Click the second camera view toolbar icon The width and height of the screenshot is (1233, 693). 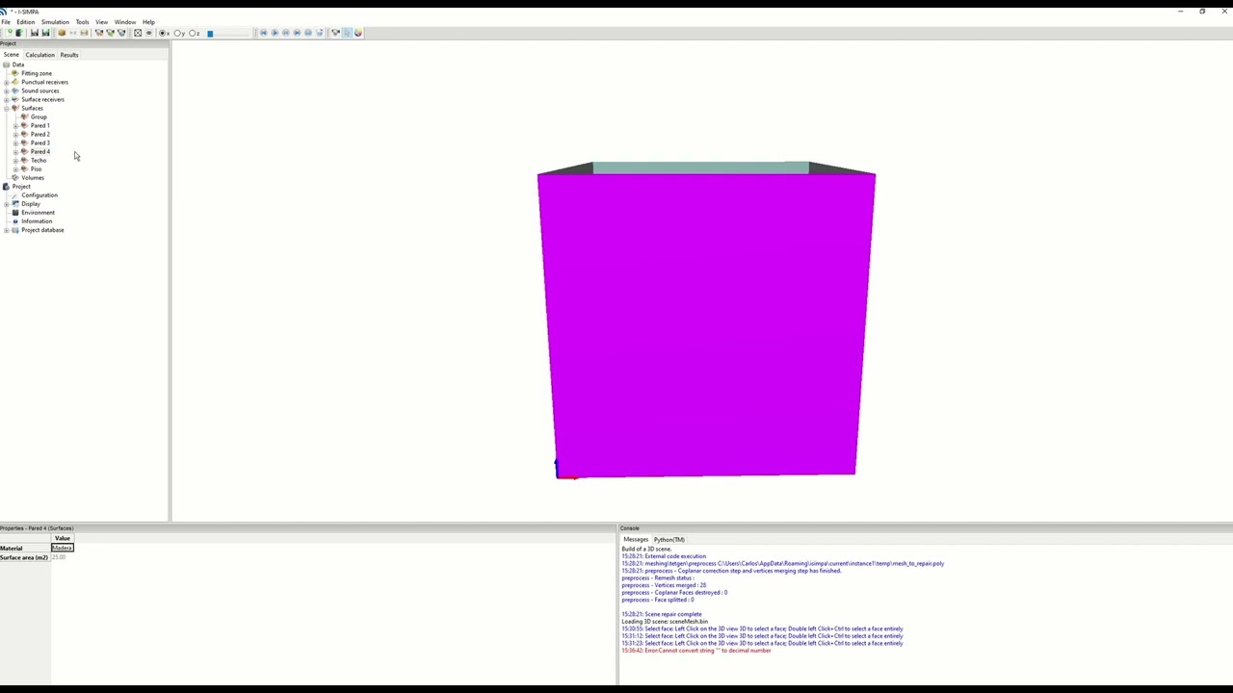[x=110, y=33]
